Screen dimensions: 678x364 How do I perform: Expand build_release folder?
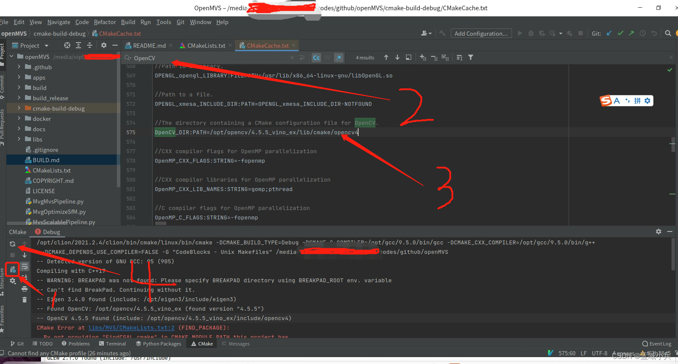tap(19, 98)
